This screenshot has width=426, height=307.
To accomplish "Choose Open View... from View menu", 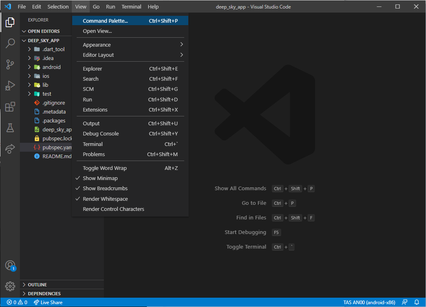I will click(130, 31).
